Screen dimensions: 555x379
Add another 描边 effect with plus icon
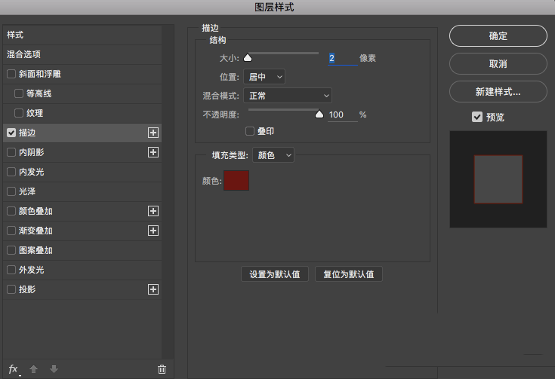153,133
